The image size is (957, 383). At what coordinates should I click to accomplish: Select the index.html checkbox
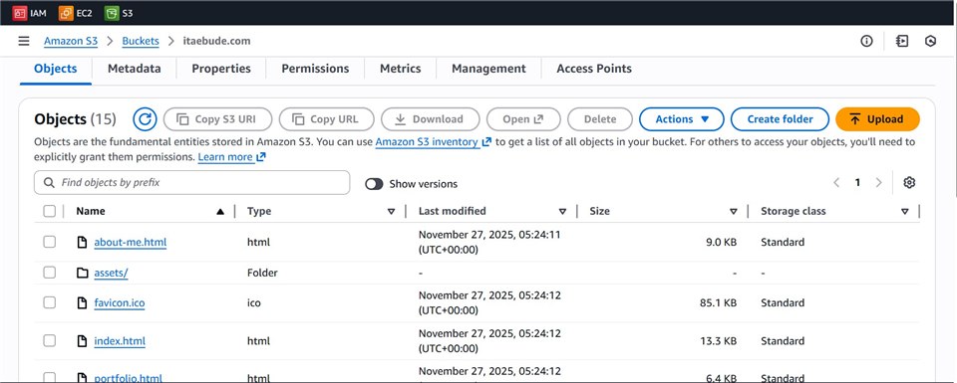click(50, 341)
